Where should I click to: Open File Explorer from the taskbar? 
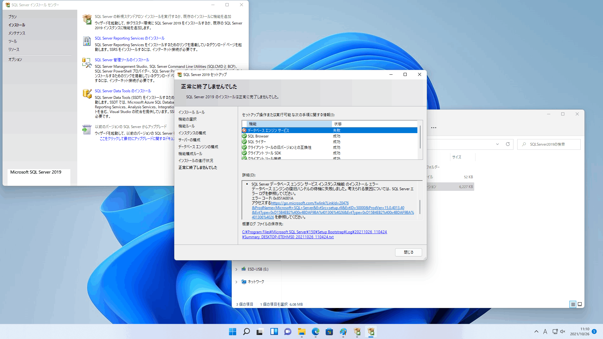[301, 331]
